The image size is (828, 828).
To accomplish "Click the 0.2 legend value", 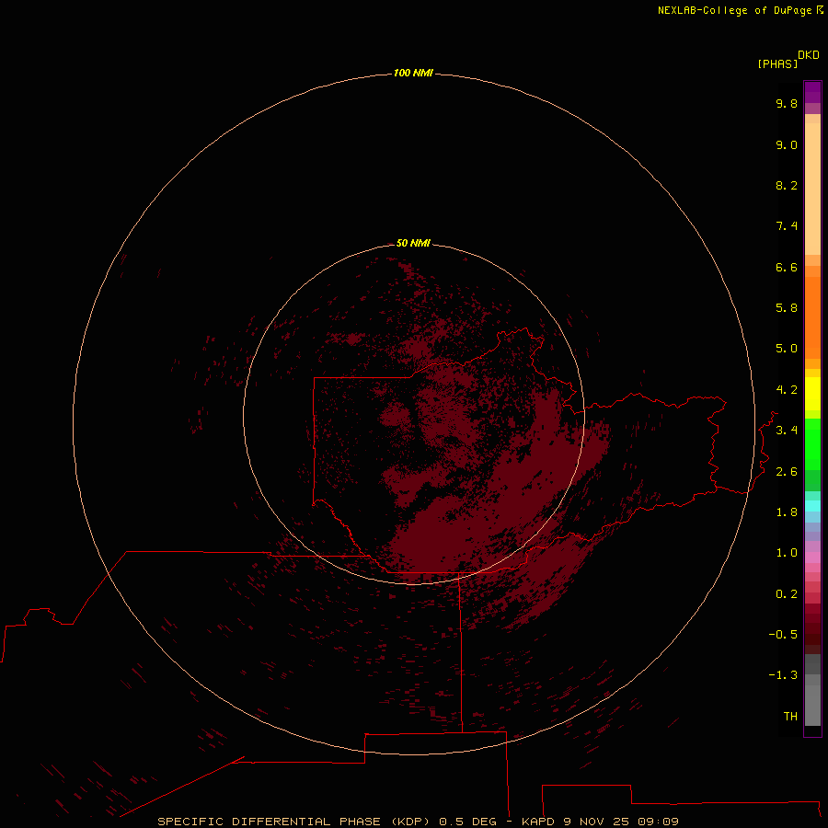I will tap(787, 594).
